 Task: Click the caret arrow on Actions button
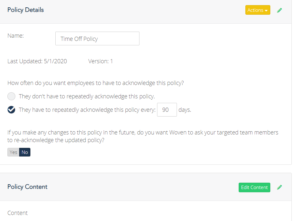[x=266, y=11]
